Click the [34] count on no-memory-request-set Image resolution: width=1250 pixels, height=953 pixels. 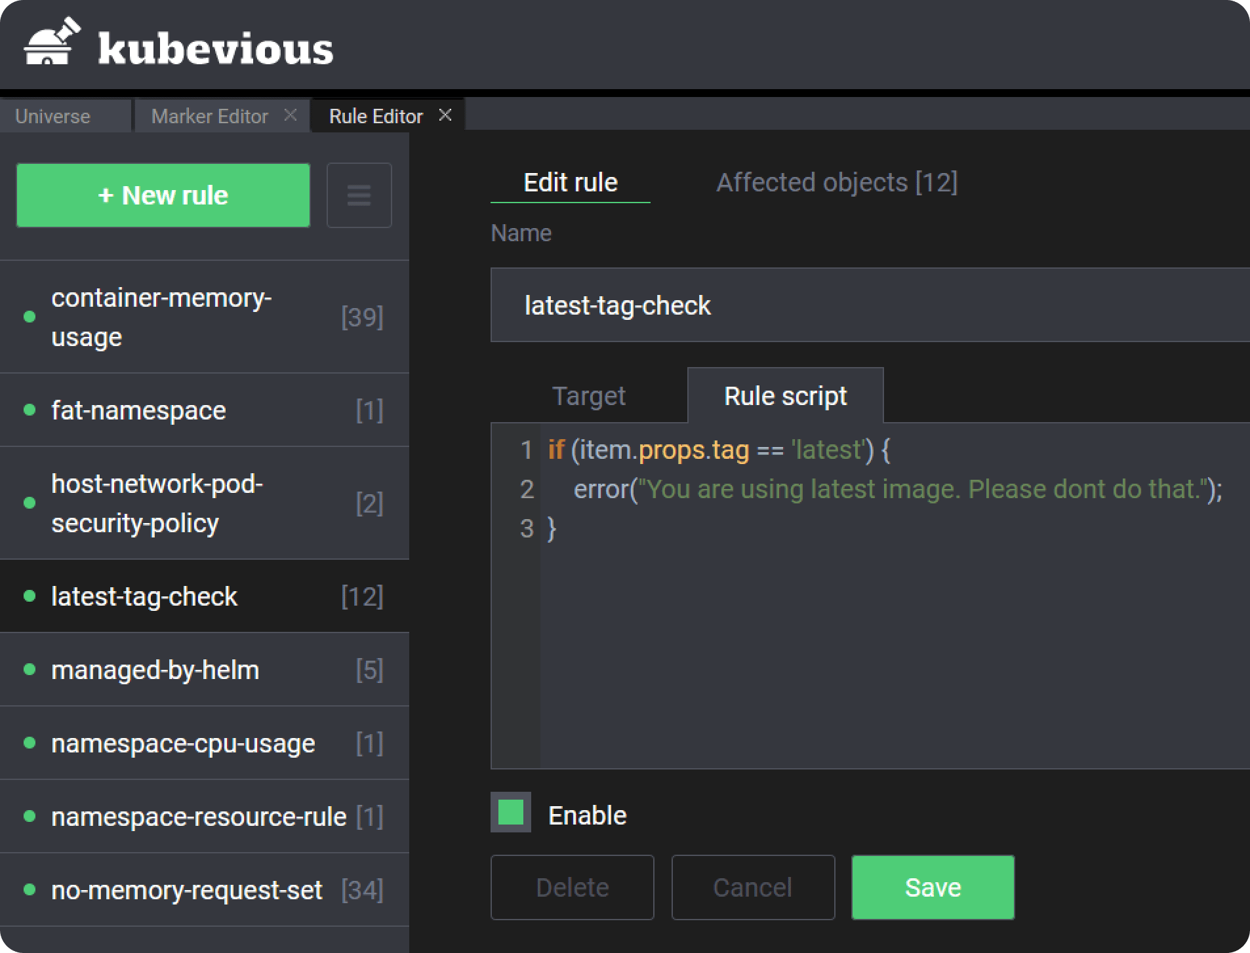[x=362, y=890]
